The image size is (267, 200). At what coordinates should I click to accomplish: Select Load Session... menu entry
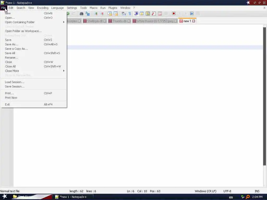coord(33,82)
